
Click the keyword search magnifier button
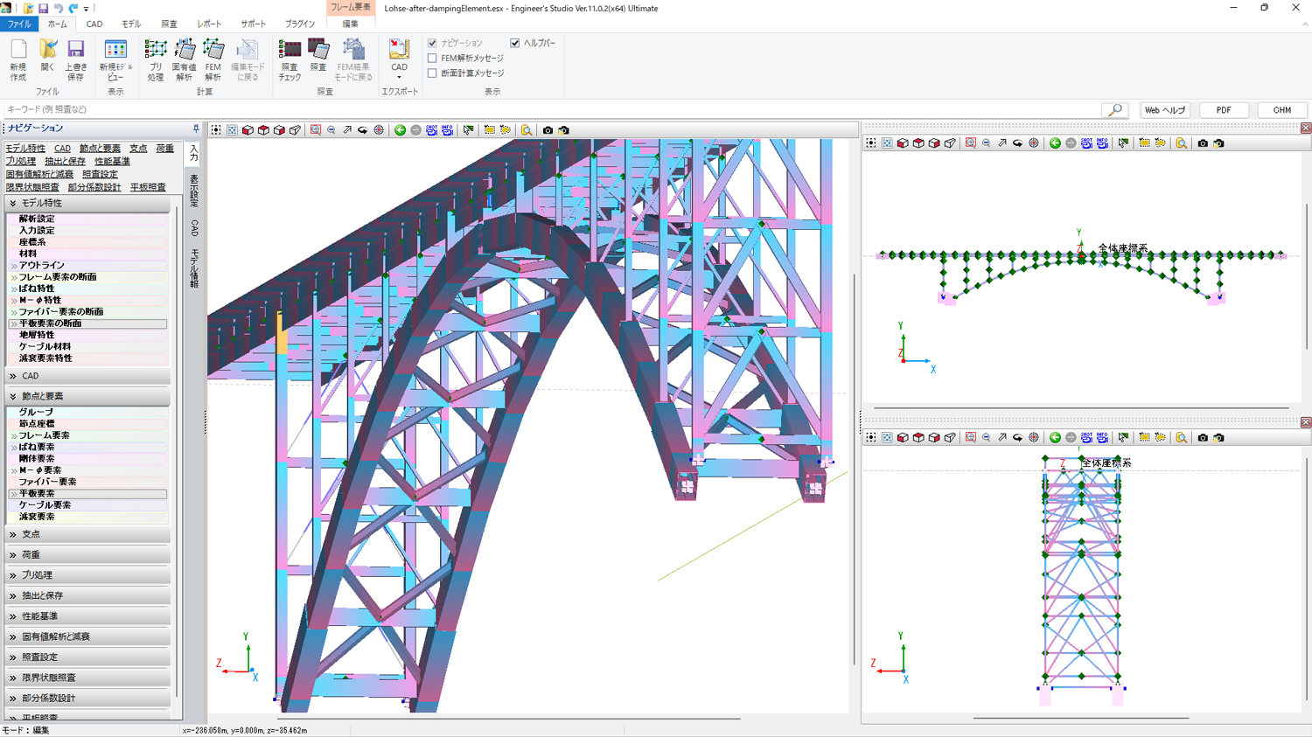pos(1114,110)
